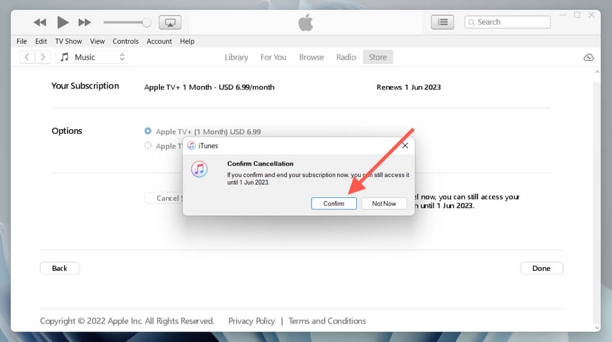Viewport: 612px width, 342px height.
Task: Open the Help menu
Action: pos(187,41)
